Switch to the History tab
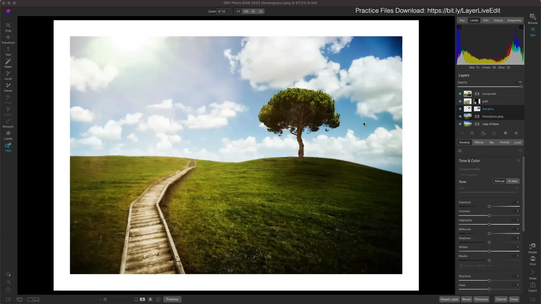This screenshot has height=304, width=541. (498, 20)
